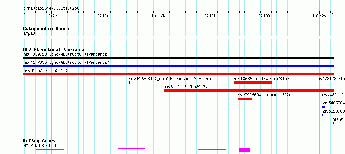This screenshot has width=345, height=154.
Task: Open the nsv5406364 variant label
Action: [x=333, y=103]
